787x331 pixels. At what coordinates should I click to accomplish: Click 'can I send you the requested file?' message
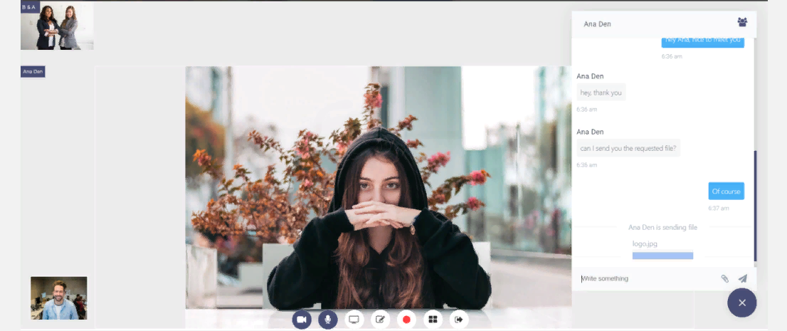(628, 148)
